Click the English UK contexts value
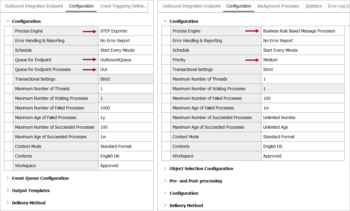Image resolution: width=350 pixels, height=211 pixels. [110, 156]
